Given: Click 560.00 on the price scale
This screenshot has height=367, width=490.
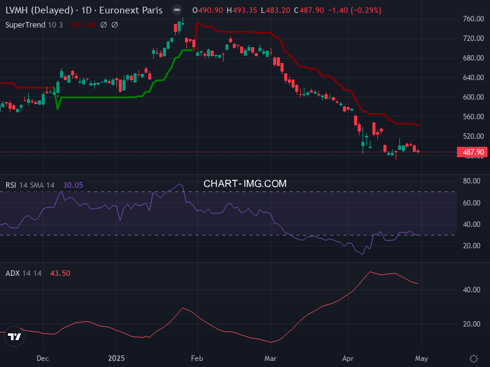Looking at the screenshot, I should pyautogui.click(x=473, y=117).
